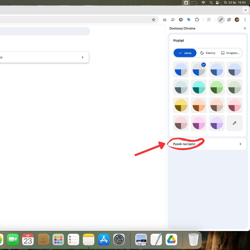Open the profile avatar in toolbar
250x250 pixels.
237,20
